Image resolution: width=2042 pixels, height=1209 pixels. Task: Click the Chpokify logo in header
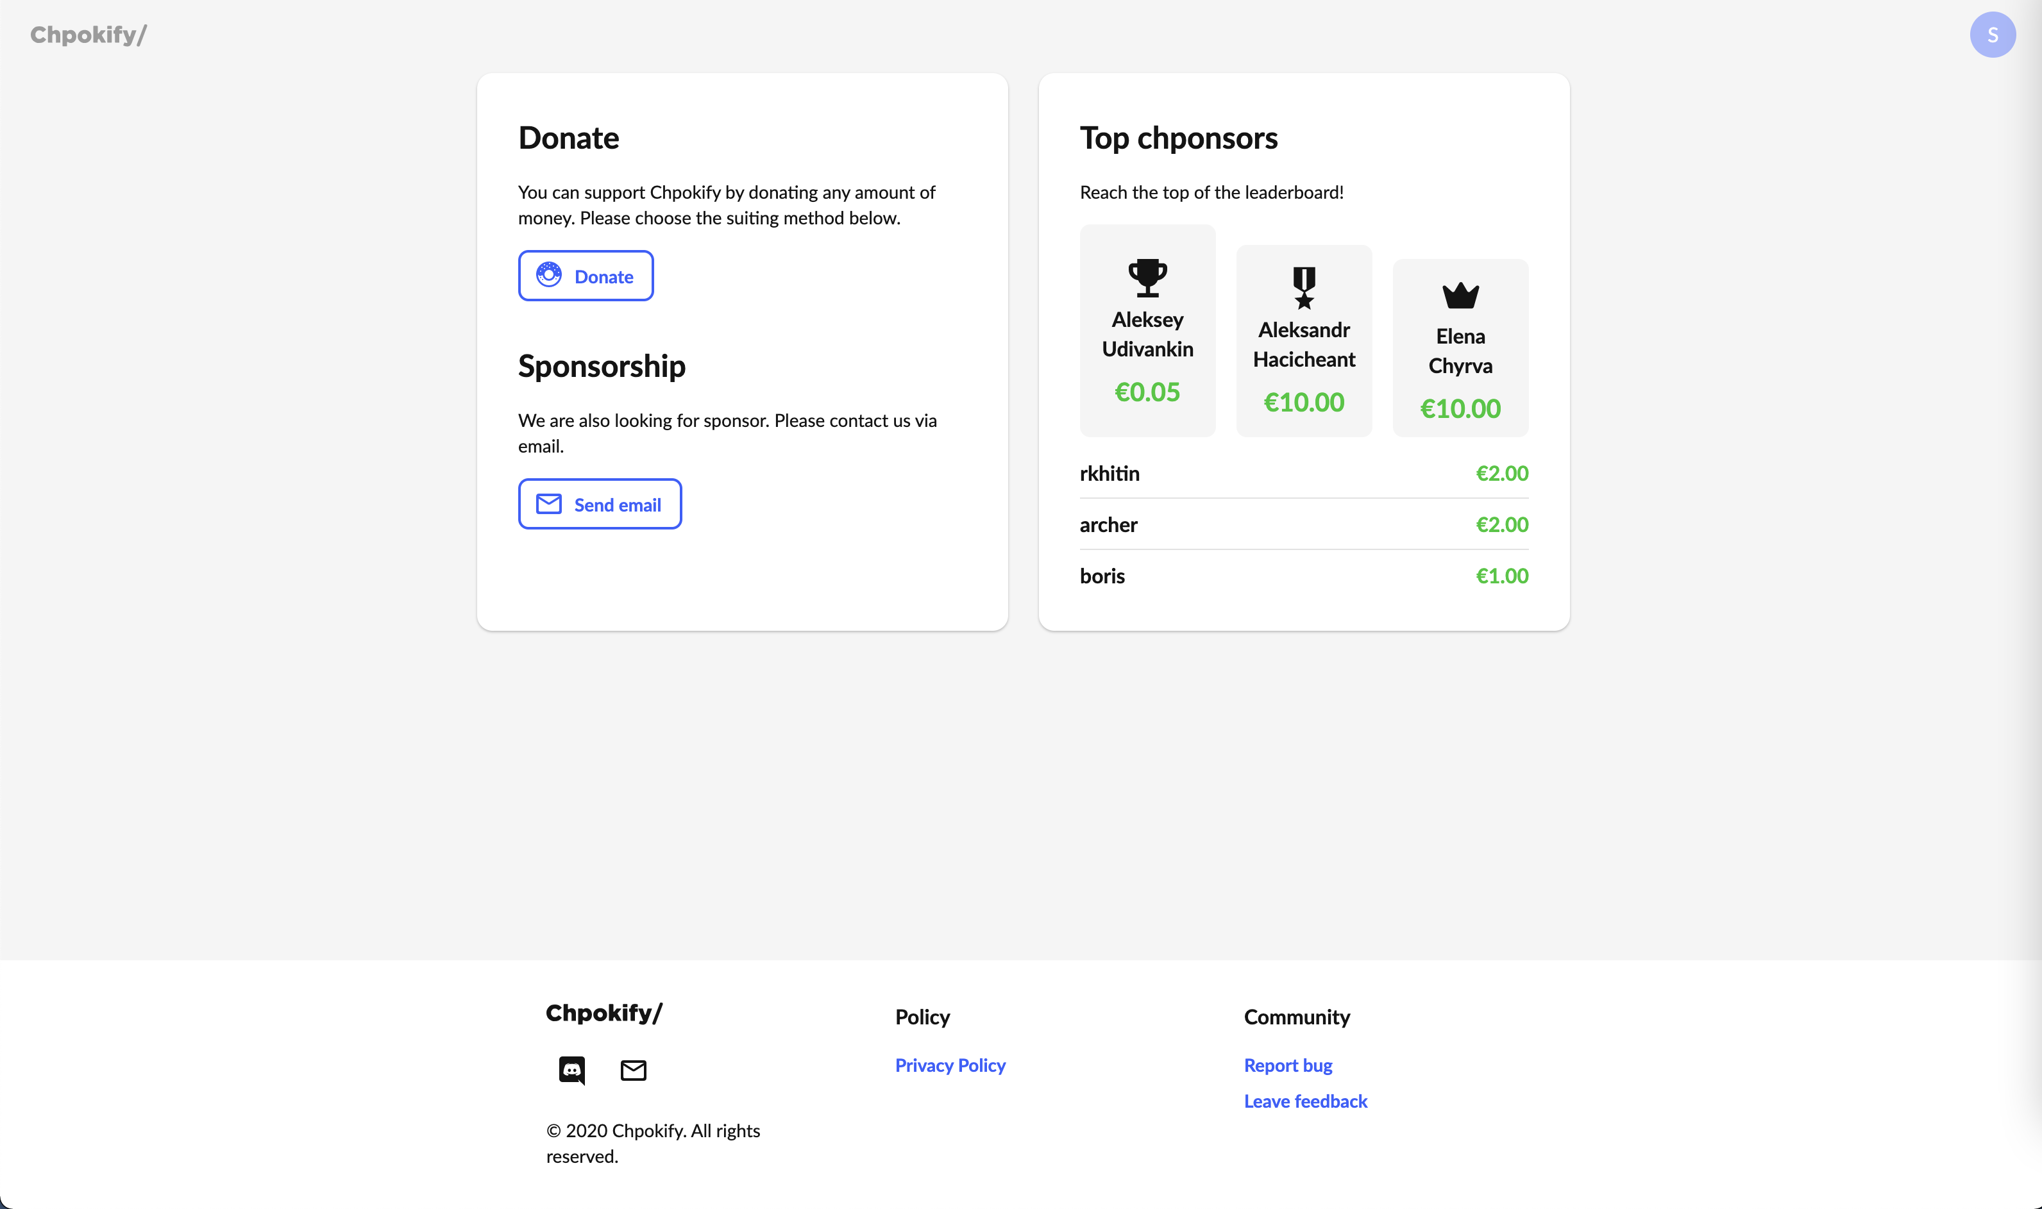coord(88,34)
